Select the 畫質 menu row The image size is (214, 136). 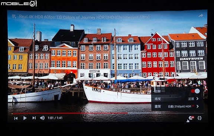tap(177, 106)
